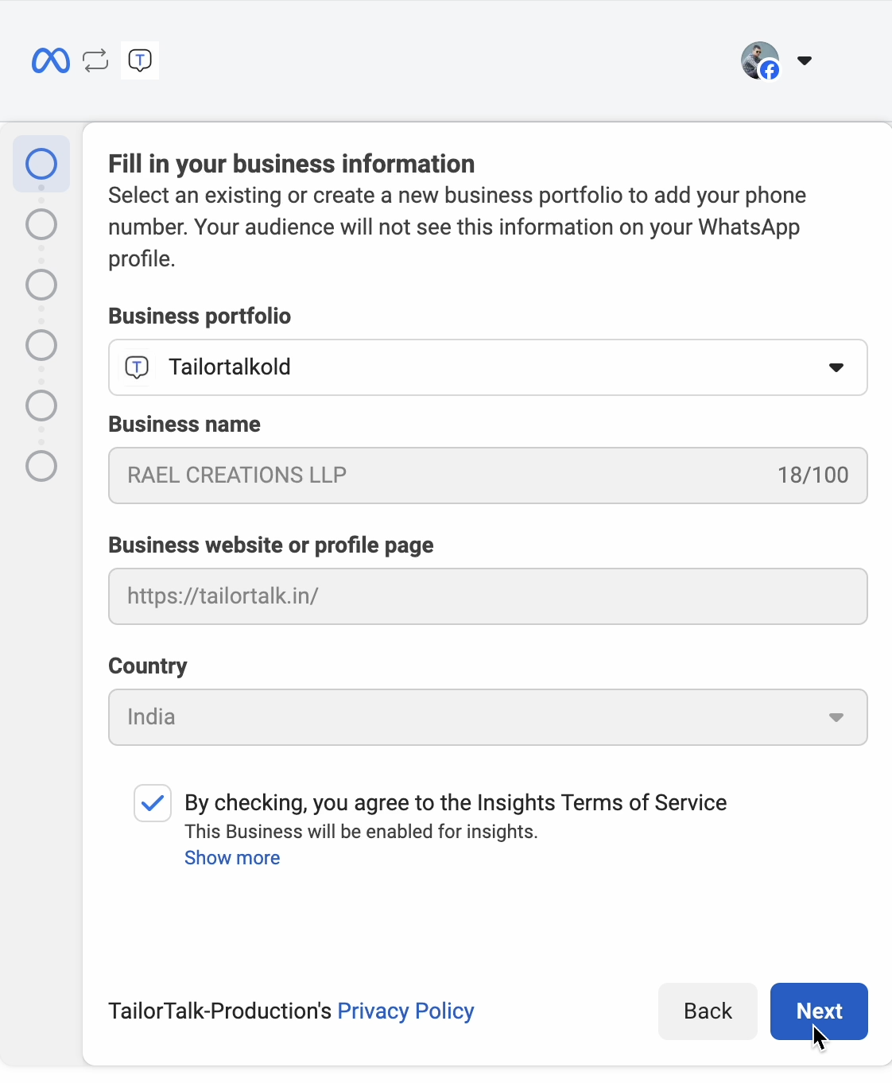Click the TailorTalk app icon in header

pos(140,60)
